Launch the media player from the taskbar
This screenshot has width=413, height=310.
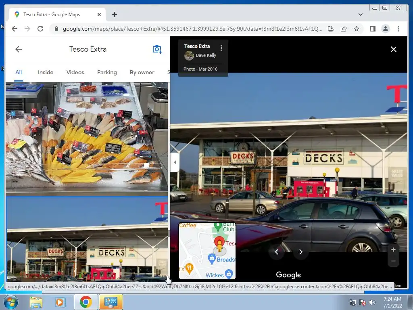click(x=60, y=302)
